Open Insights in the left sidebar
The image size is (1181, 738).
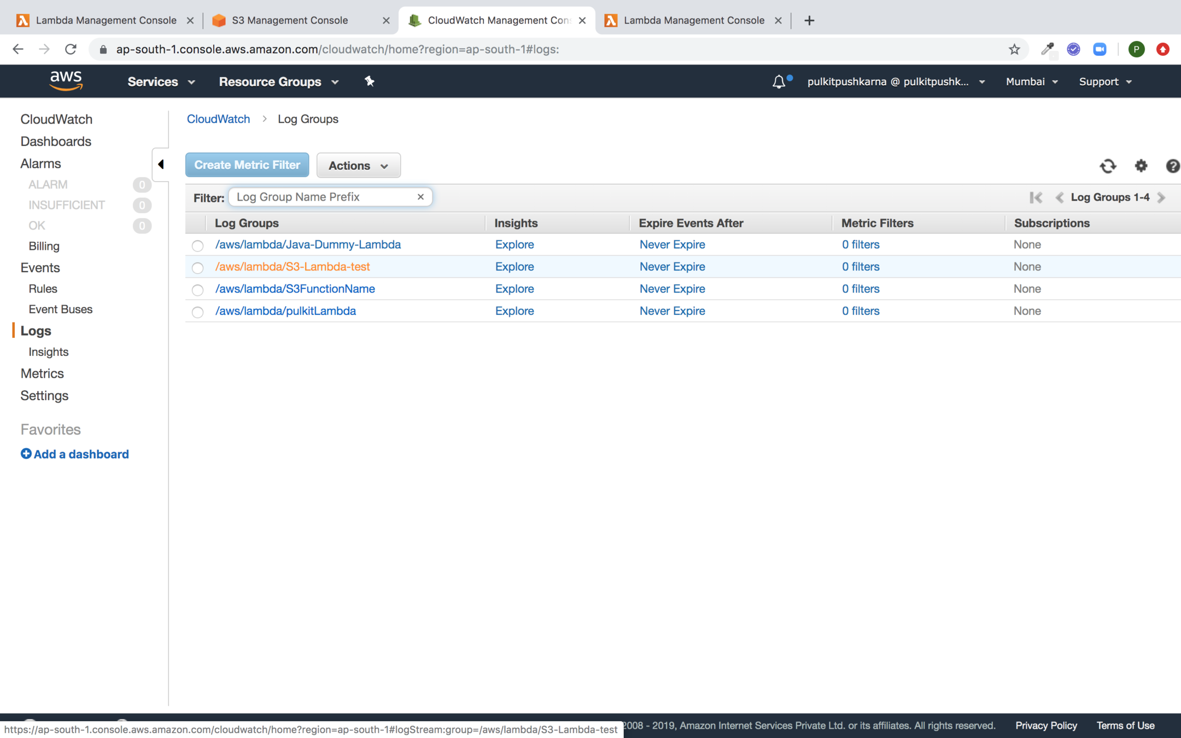tap(48, 352)
